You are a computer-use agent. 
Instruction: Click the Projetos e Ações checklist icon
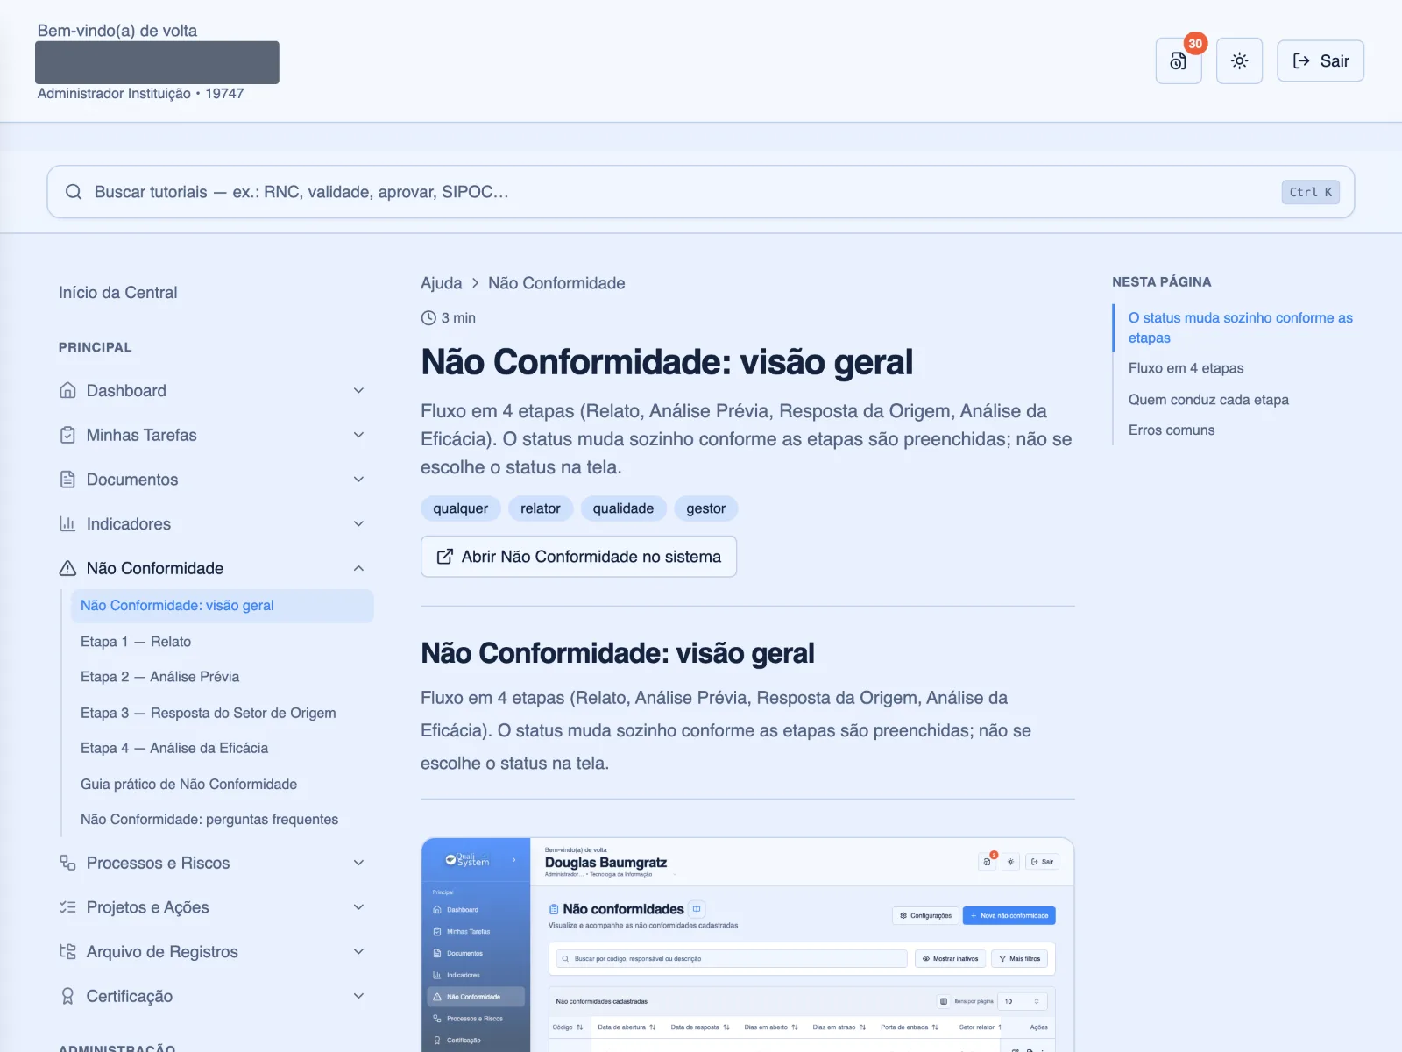pos(67,907)
